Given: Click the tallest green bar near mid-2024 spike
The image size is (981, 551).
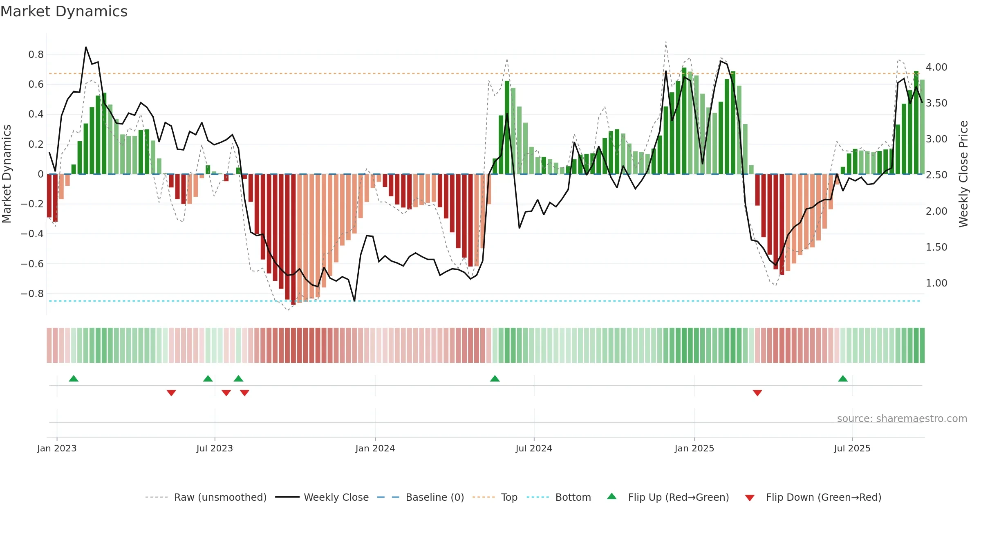Looking at the screenshot, I should tap(507, 127).
